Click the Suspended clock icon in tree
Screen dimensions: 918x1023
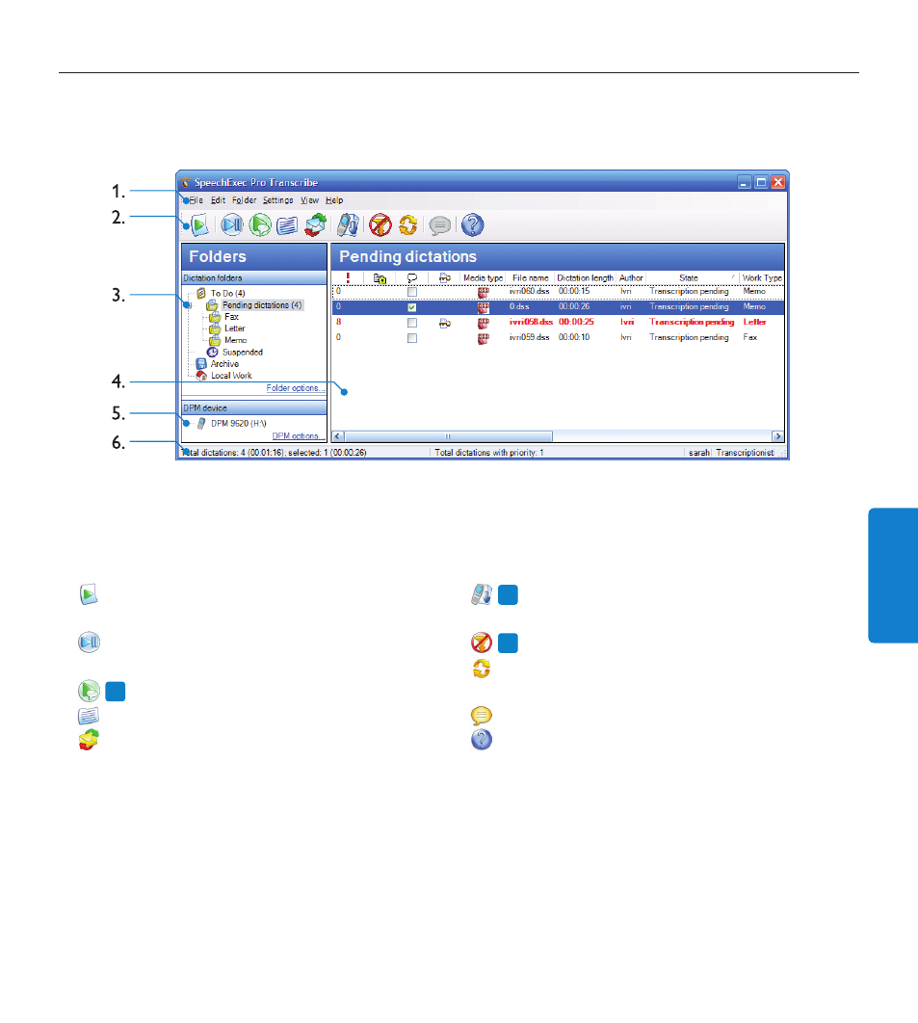[212, 353]
